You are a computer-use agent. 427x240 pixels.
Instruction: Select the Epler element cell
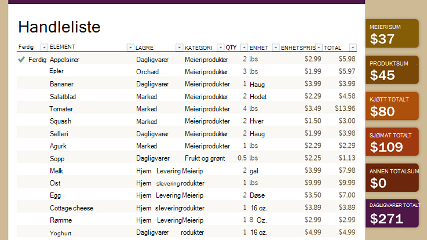(56, 71)
